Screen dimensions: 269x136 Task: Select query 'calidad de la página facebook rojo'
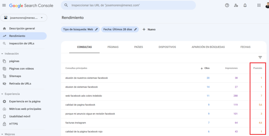(84, 132)
